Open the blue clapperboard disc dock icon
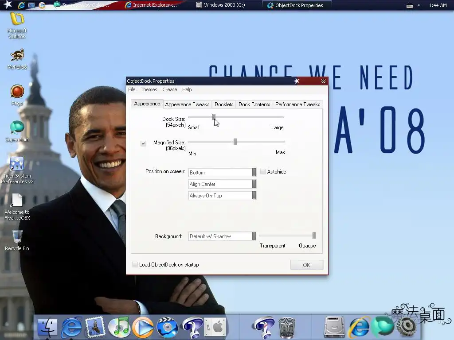The width and height of the screenshot is (454, 340). click(167, 328)
